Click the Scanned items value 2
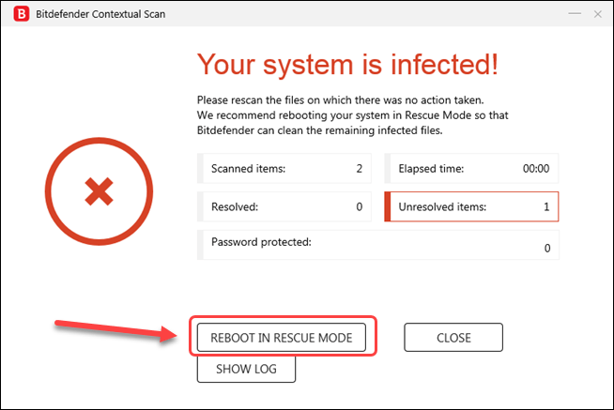The image size is (614, 410). click(x=359, y=169)
